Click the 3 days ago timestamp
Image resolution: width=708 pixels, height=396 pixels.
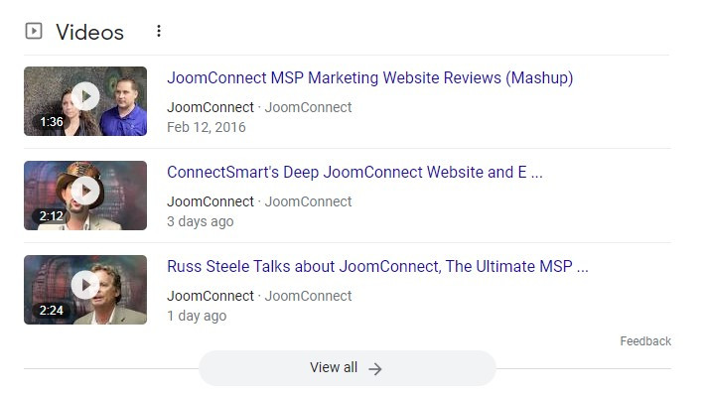201,221
